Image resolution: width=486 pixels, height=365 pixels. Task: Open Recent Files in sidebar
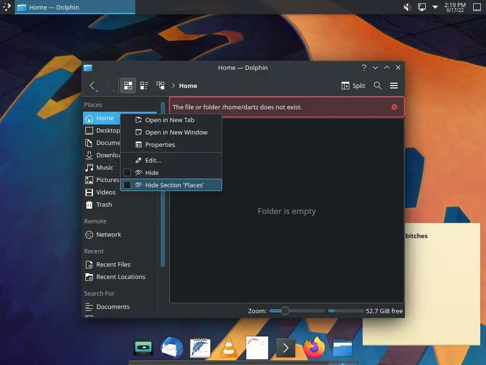[x=120, y=264]
